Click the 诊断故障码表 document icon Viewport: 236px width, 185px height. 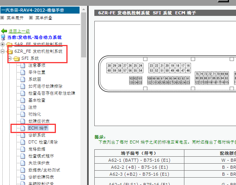pyautogui.click(x=23, y=177)
